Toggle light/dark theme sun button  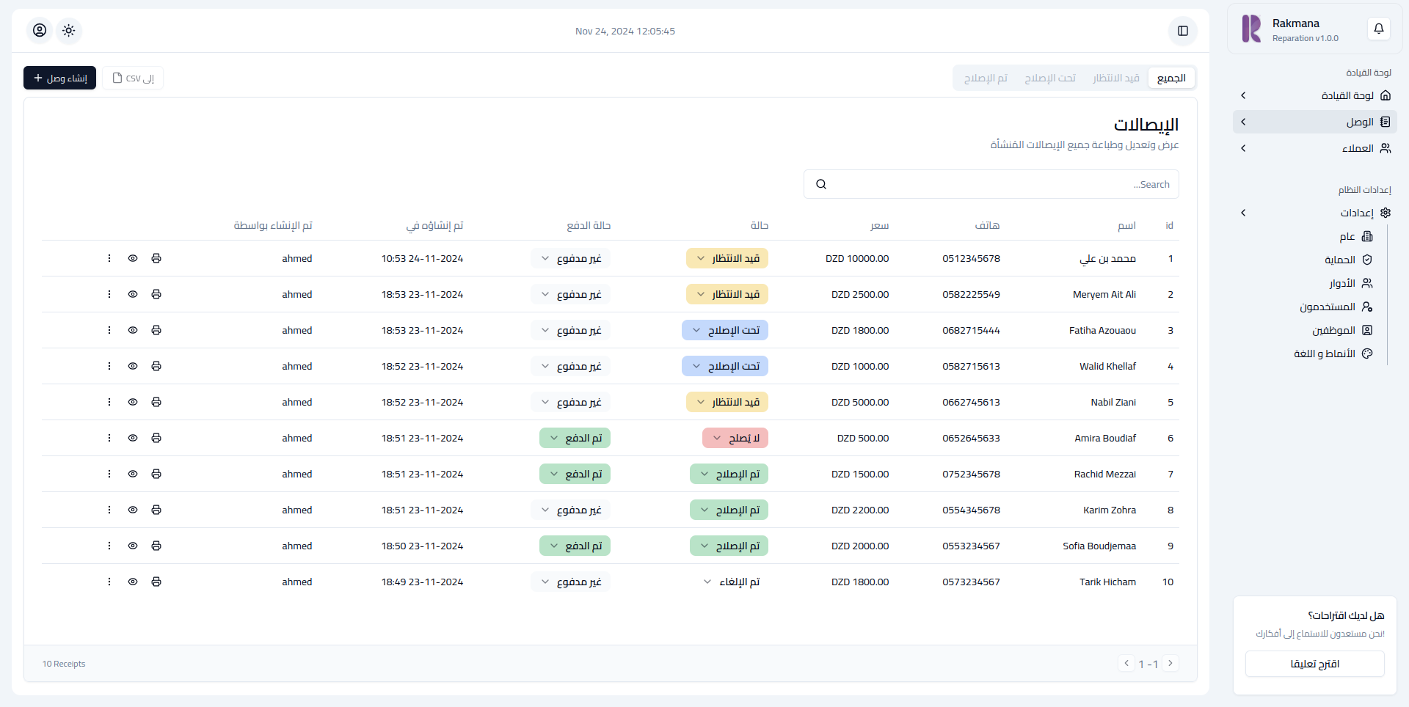(69, 30)
